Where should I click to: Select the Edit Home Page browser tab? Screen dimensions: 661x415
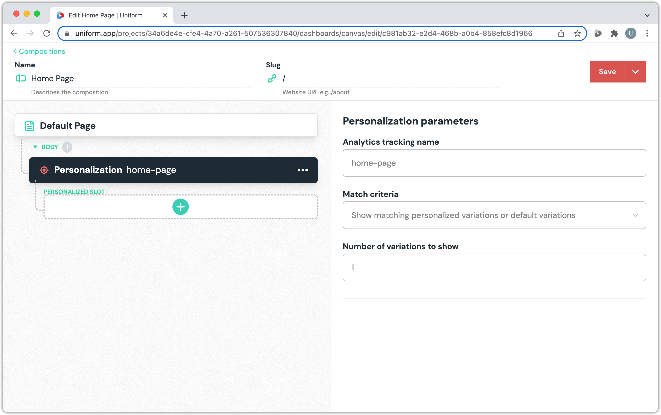click(x=106, y=15)
